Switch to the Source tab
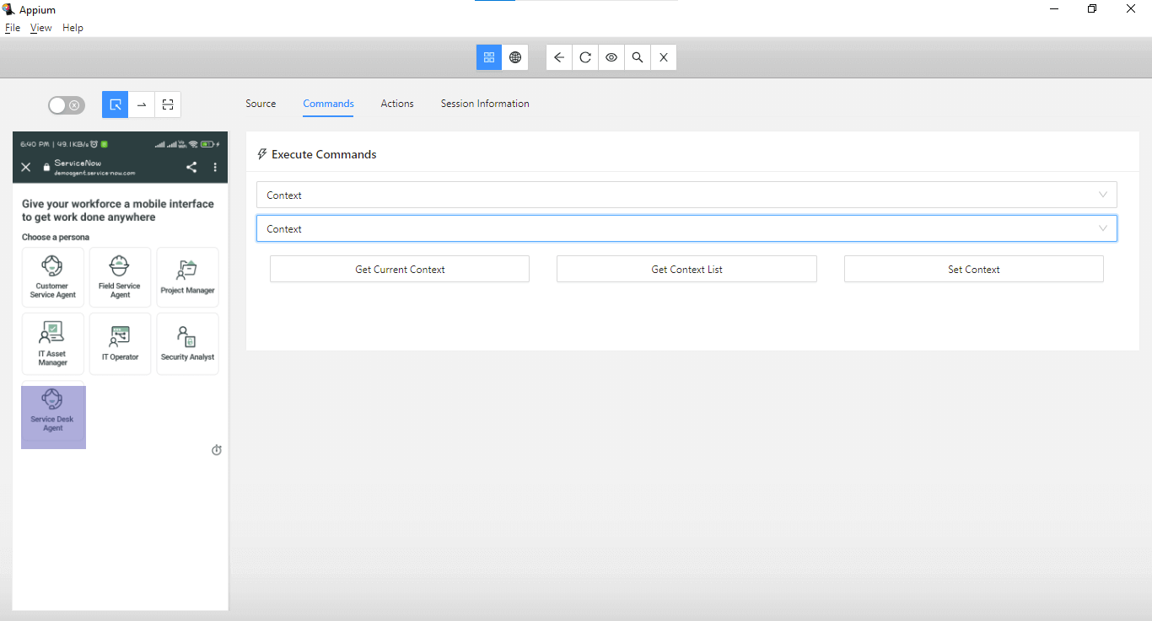Screen dimensions: 1152x621 tap(261, 104)
